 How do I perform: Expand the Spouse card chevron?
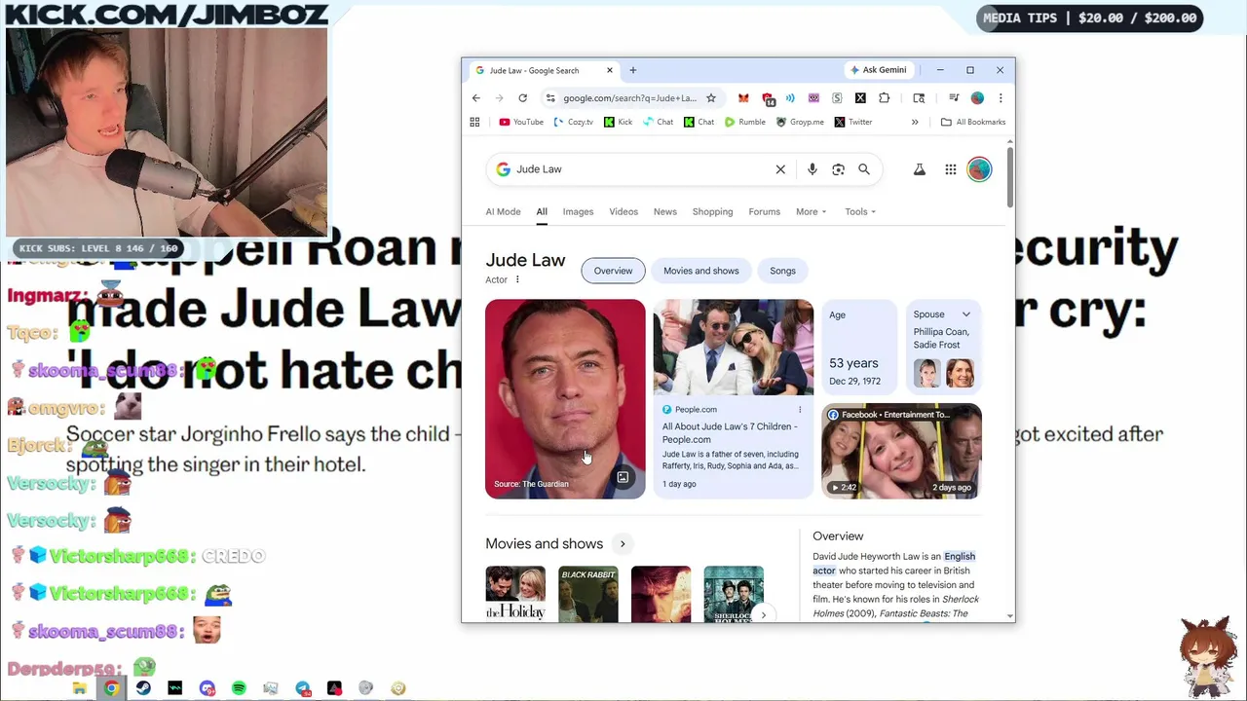(966, 314)
